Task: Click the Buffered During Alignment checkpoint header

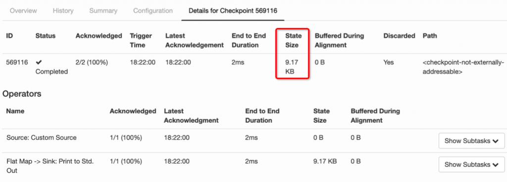Action: coord(339,40)
